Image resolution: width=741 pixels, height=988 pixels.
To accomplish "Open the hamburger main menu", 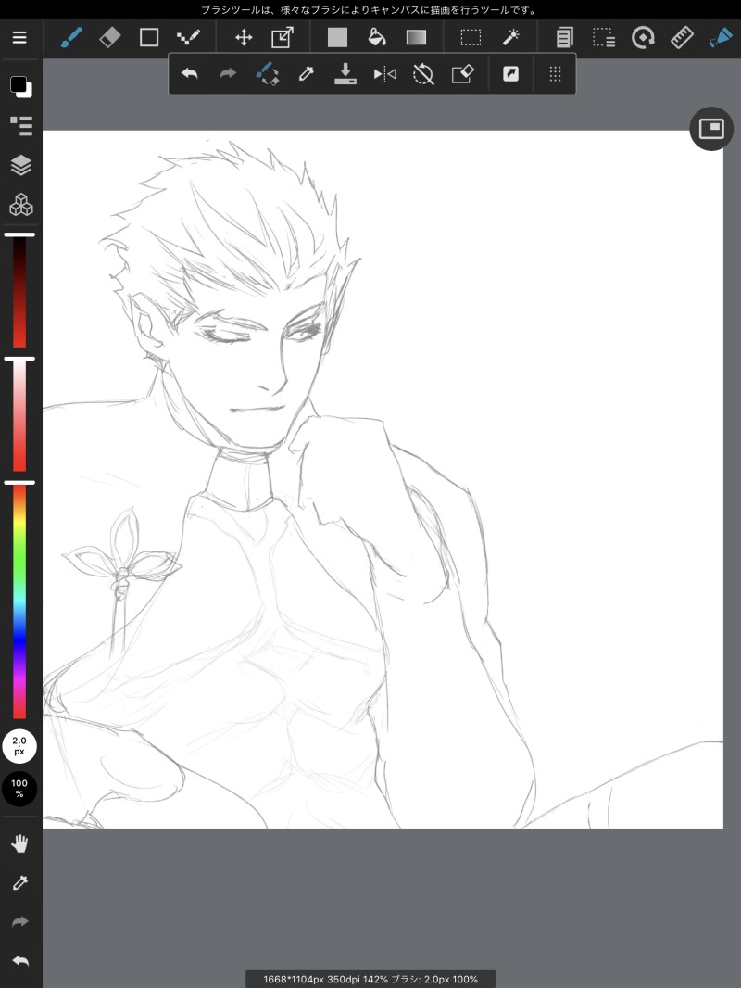I will point(19,38).
